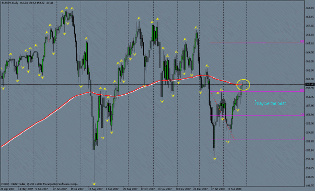Select the magenta Fibonacci 200 level line
The width and height of the screenshot is (315, 191).
click(257, 43)
